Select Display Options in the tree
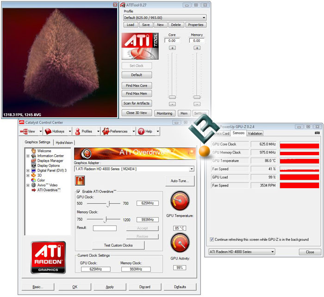This screenshot has height=297, width=324. click(49, 166)
